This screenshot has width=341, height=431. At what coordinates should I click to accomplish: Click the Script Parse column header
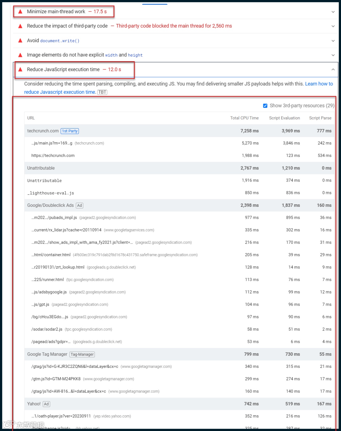[x=320, y=118]
